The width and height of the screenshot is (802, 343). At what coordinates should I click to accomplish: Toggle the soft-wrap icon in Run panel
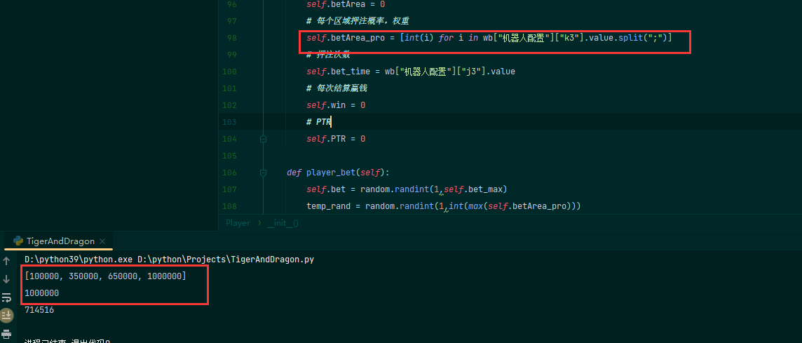pyautogui.click(x=6, y=297)
